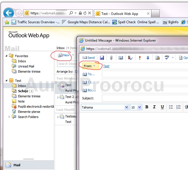Select Inbox under the Test mailbox
Image resolution: width=188 pixels, height=170 pixels.
(x=19, y=86)
